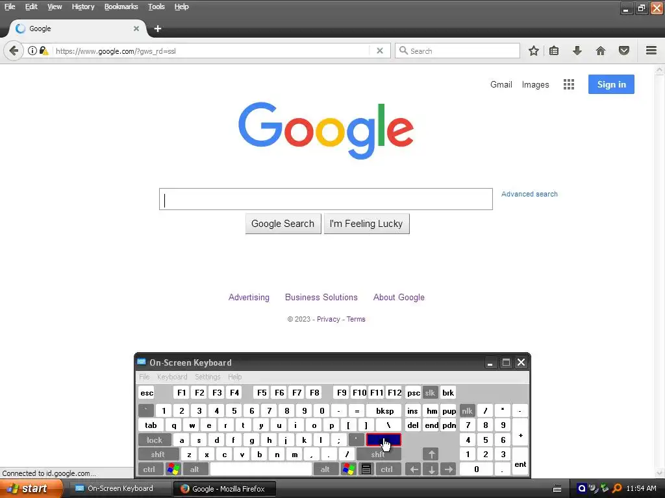The width and height of the screenshot is (665, 498).
Task: Click the context menu key on keyboard
Action: (366, 469)
